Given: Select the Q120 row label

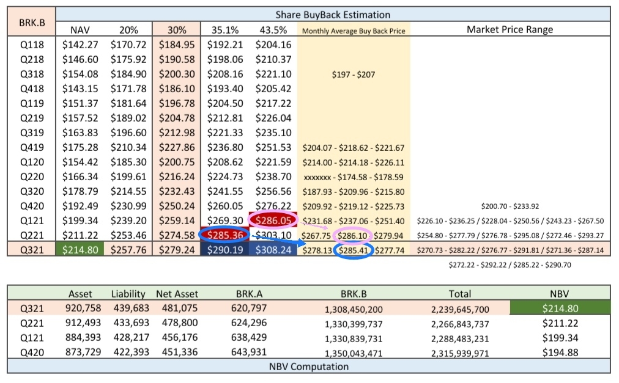Looking at the screenshot, I should [x=32, y=162].
